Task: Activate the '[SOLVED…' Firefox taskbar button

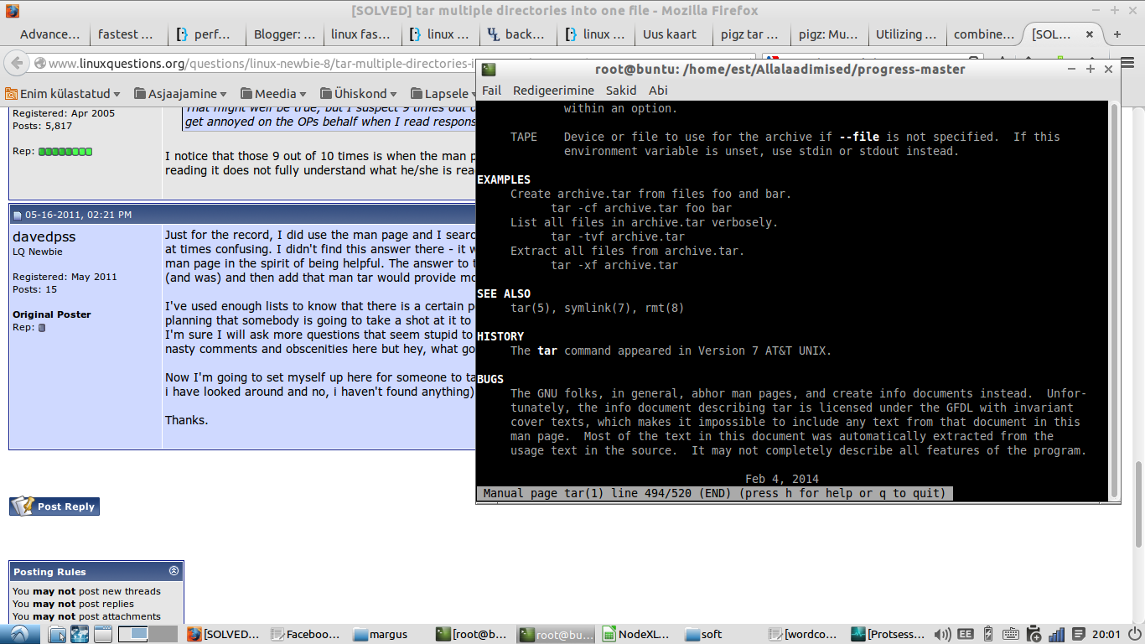Action: [x=224, y=634]
